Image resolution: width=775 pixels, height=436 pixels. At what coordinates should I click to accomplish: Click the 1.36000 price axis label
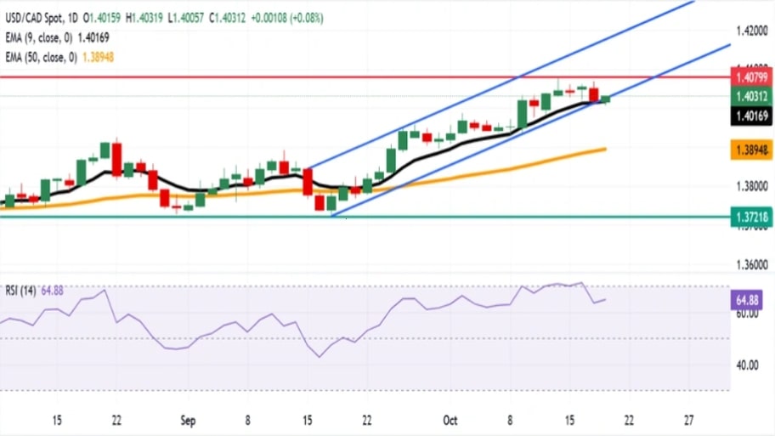[751, 266]
